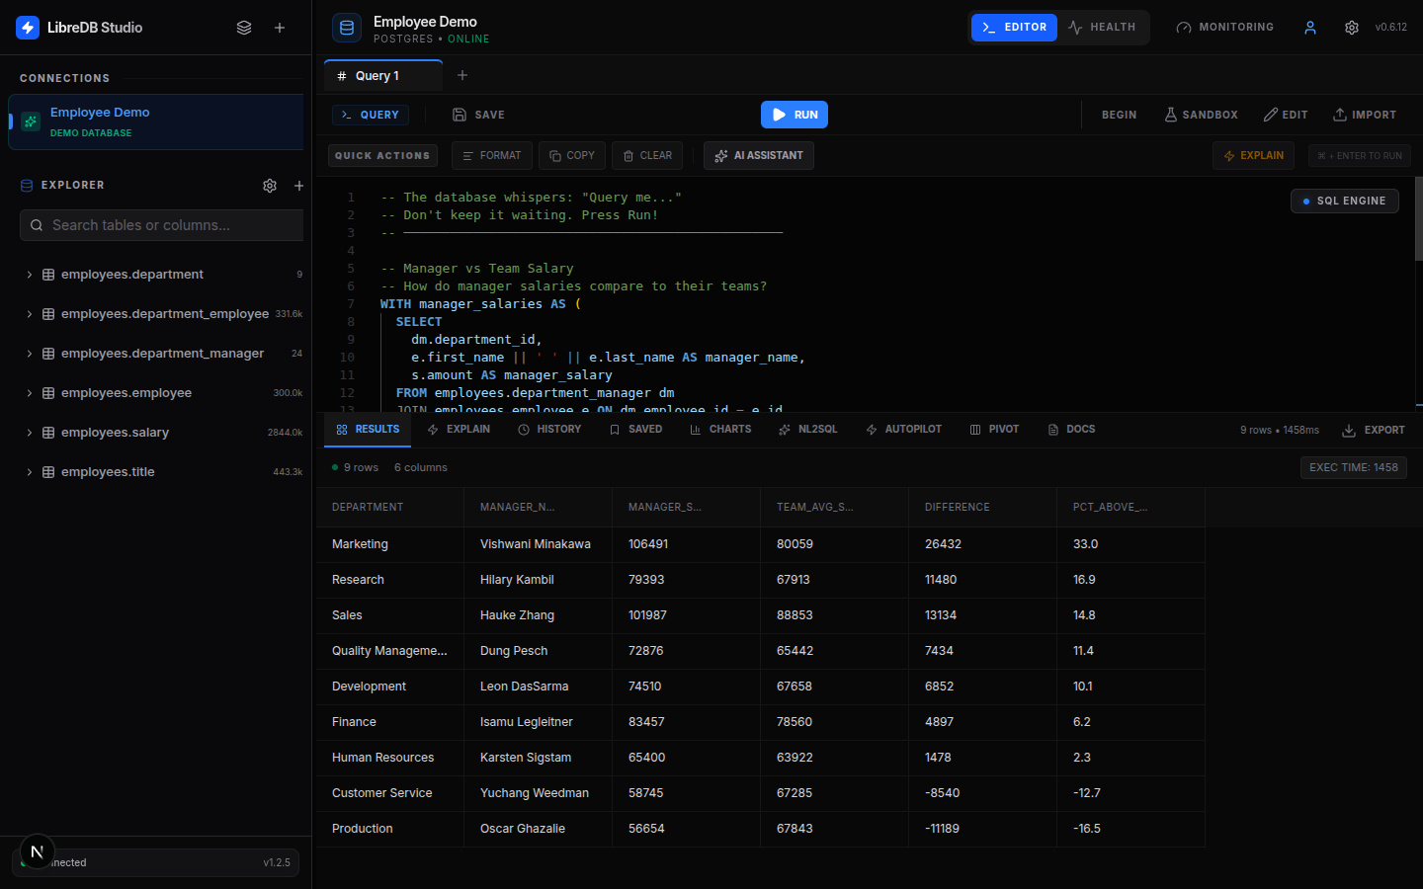
Task: Select the Results tab
Action: 368,430
